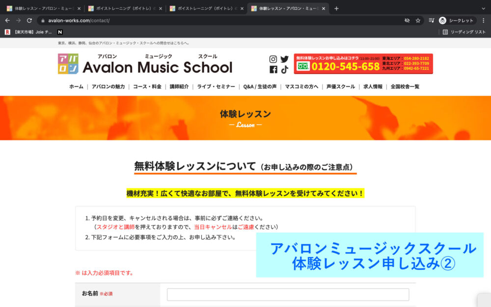The height and width of the screenshot is (307, 491).
Task: Click the red スタジオと講師 text
Action: 115,227
